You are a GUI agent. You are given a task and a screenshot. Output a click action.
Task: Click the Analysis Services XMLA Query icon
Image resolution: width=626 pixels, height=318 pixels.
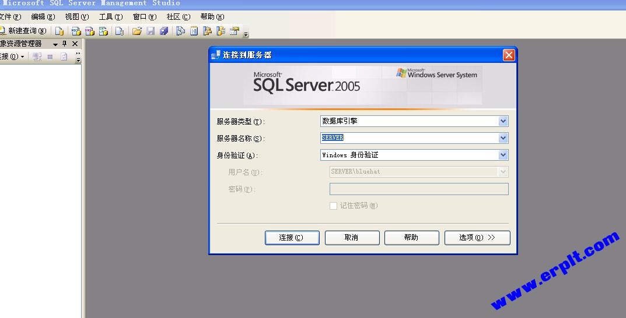tap(103, 31)
